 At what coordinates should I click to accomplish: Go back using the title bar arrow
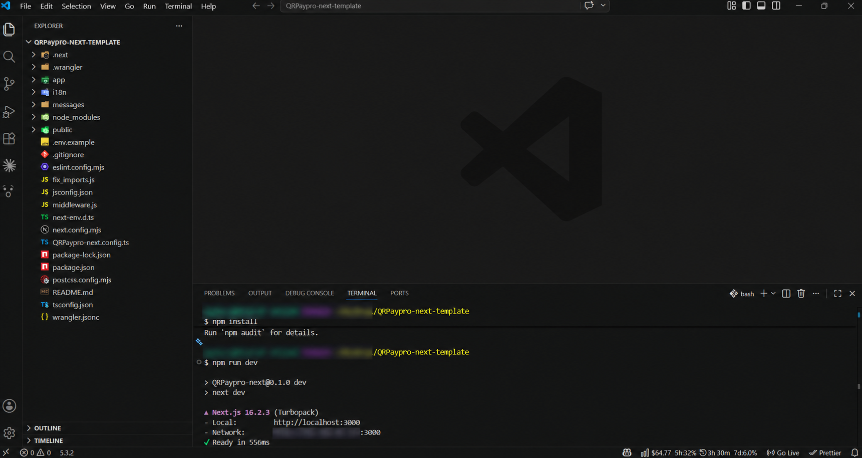[x=256, y=6]
